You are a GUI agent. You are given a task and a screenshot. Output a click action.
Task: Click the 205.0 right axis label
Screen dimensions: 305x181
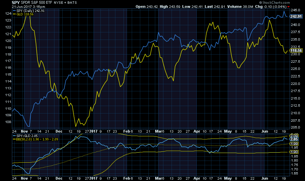point(295,127)
